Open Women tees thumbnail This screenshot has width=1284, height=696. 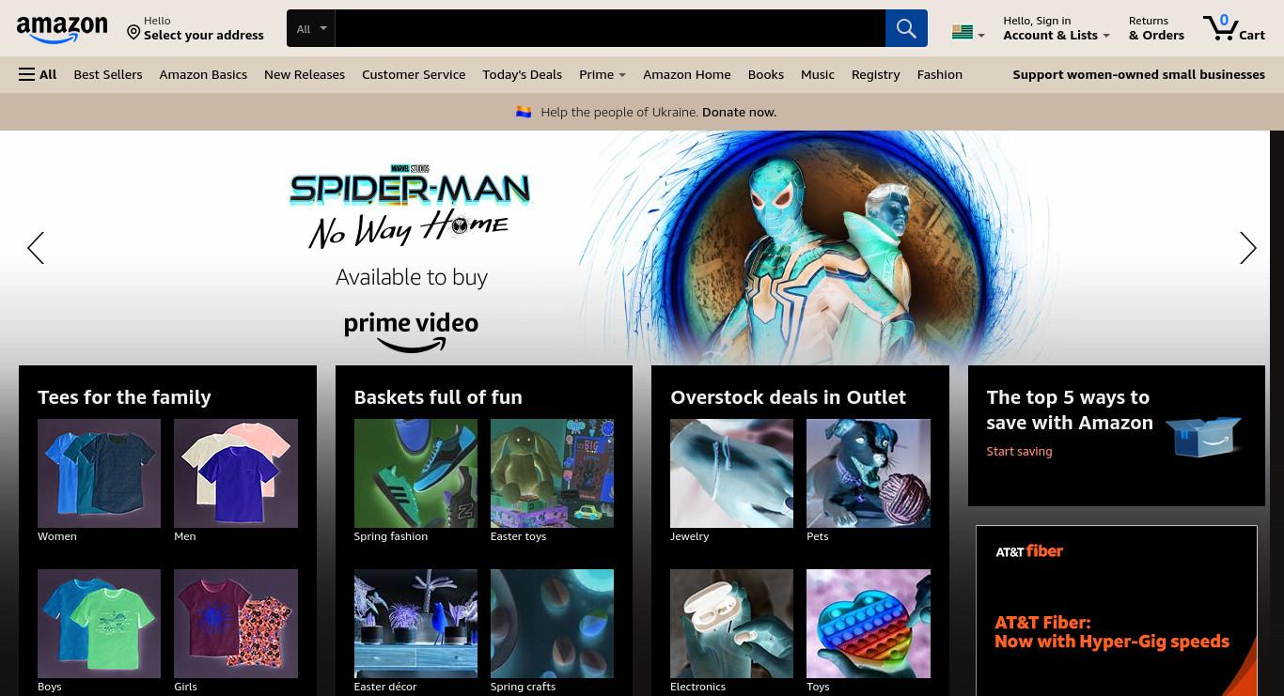[99, 473]
